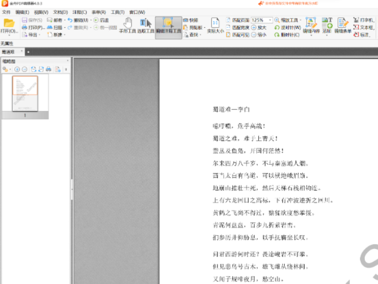The height and width of the screenshot is (284, 378).
Task: Go back with the 后退 button
Action: coord(101,20)
